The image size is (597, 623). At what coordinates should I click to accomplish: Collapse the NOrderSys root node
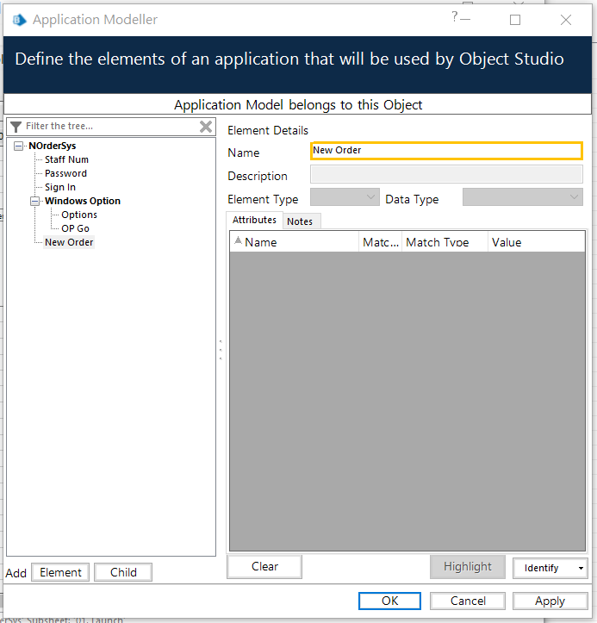(18, 146)
